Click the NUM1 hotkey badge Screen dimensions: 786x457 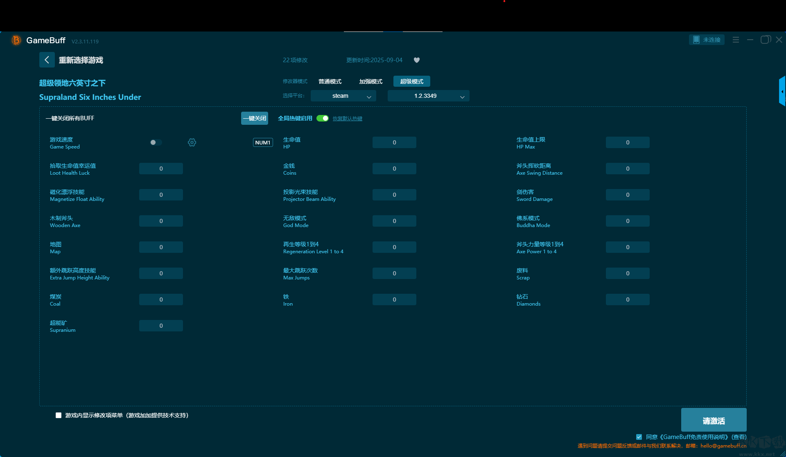pyautogui.click(x=262, y=142)
